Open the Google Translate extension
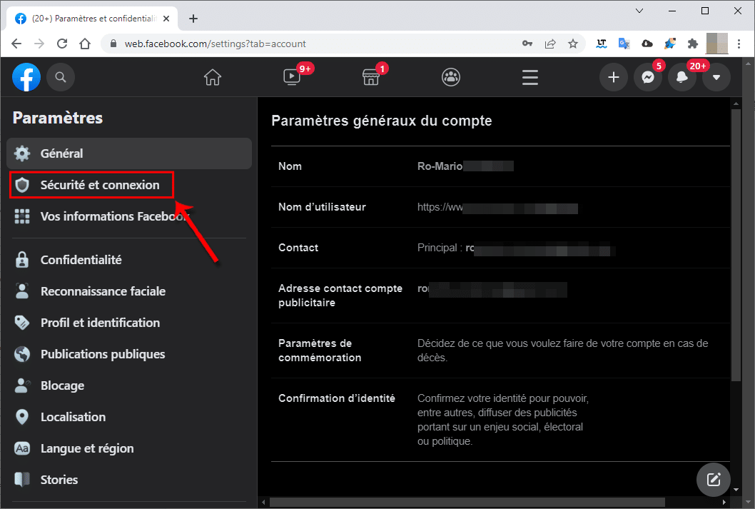 [x=624, y=44]
